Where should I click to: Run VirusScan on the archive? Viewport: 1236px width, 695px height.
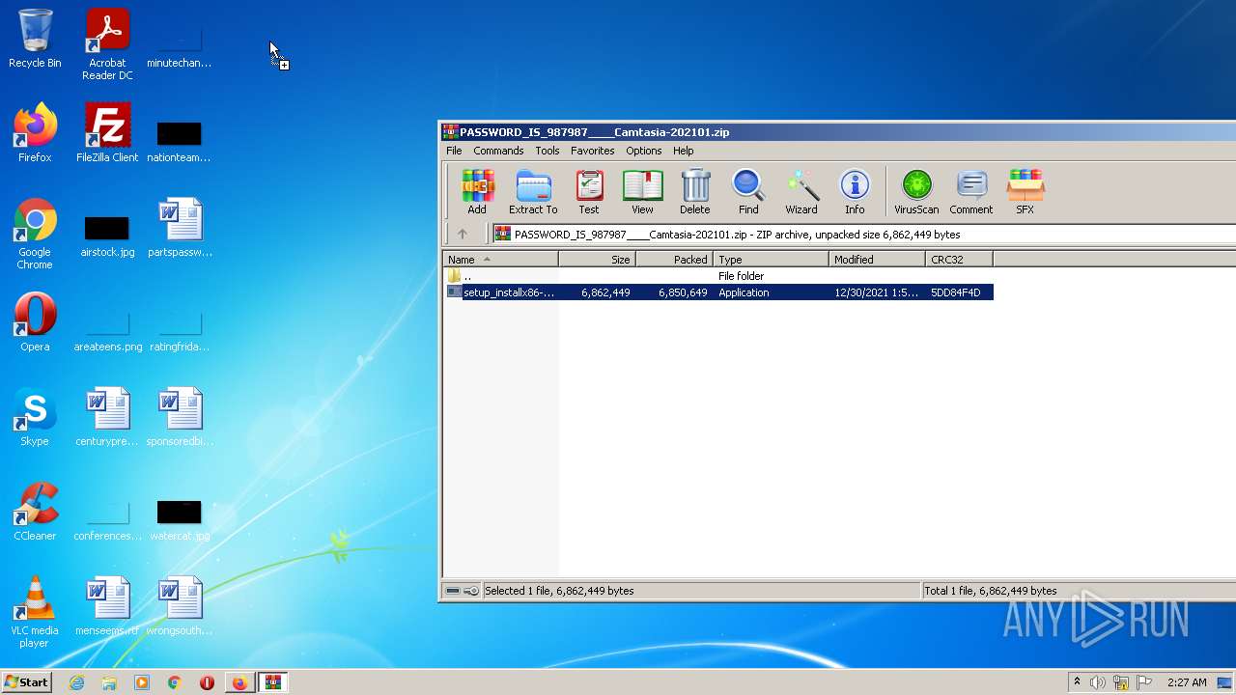click(x=916, y=192)
